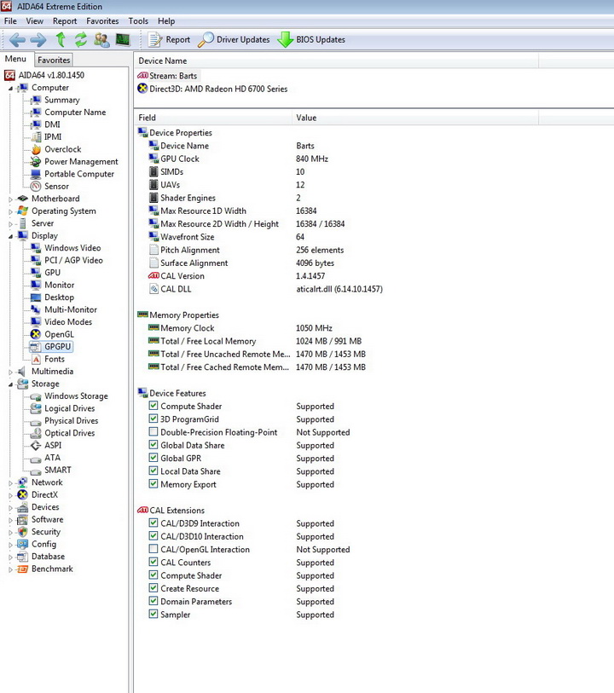Select the ASPI icon under Storage
The image size is (614, 693).
[x=36, y=446]
